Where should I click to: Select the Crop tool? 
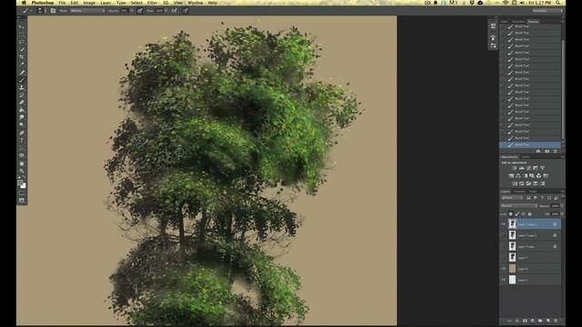click(x=22, y=57)
